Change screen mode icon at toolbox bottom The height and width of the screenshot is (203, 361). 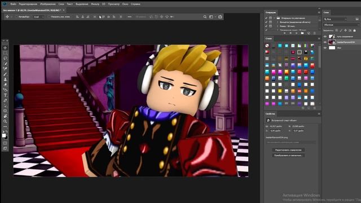click(5, 148)
